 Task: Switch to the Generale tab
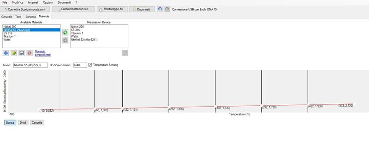pyautogui.click(x=6, y=17)
